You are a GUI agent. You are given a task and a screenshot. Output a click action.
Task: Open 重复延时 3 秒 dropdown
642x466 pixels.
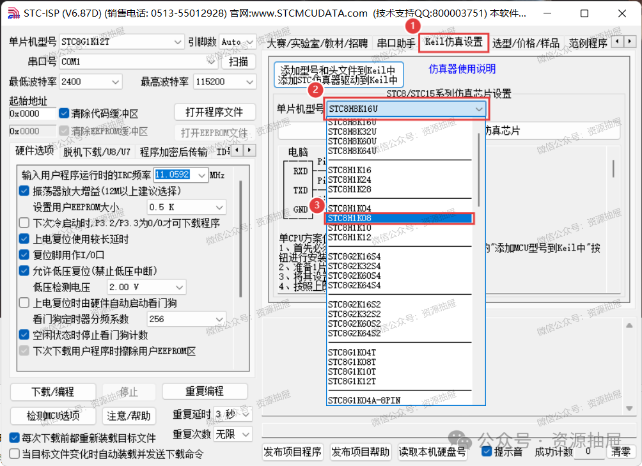[x=233, y=414]
